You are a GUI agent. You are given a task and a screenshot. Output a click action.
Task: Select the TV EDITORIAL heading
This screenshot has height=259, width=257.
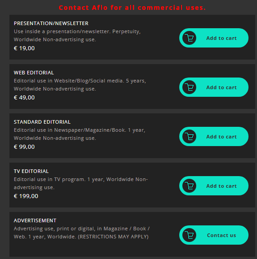31,171
